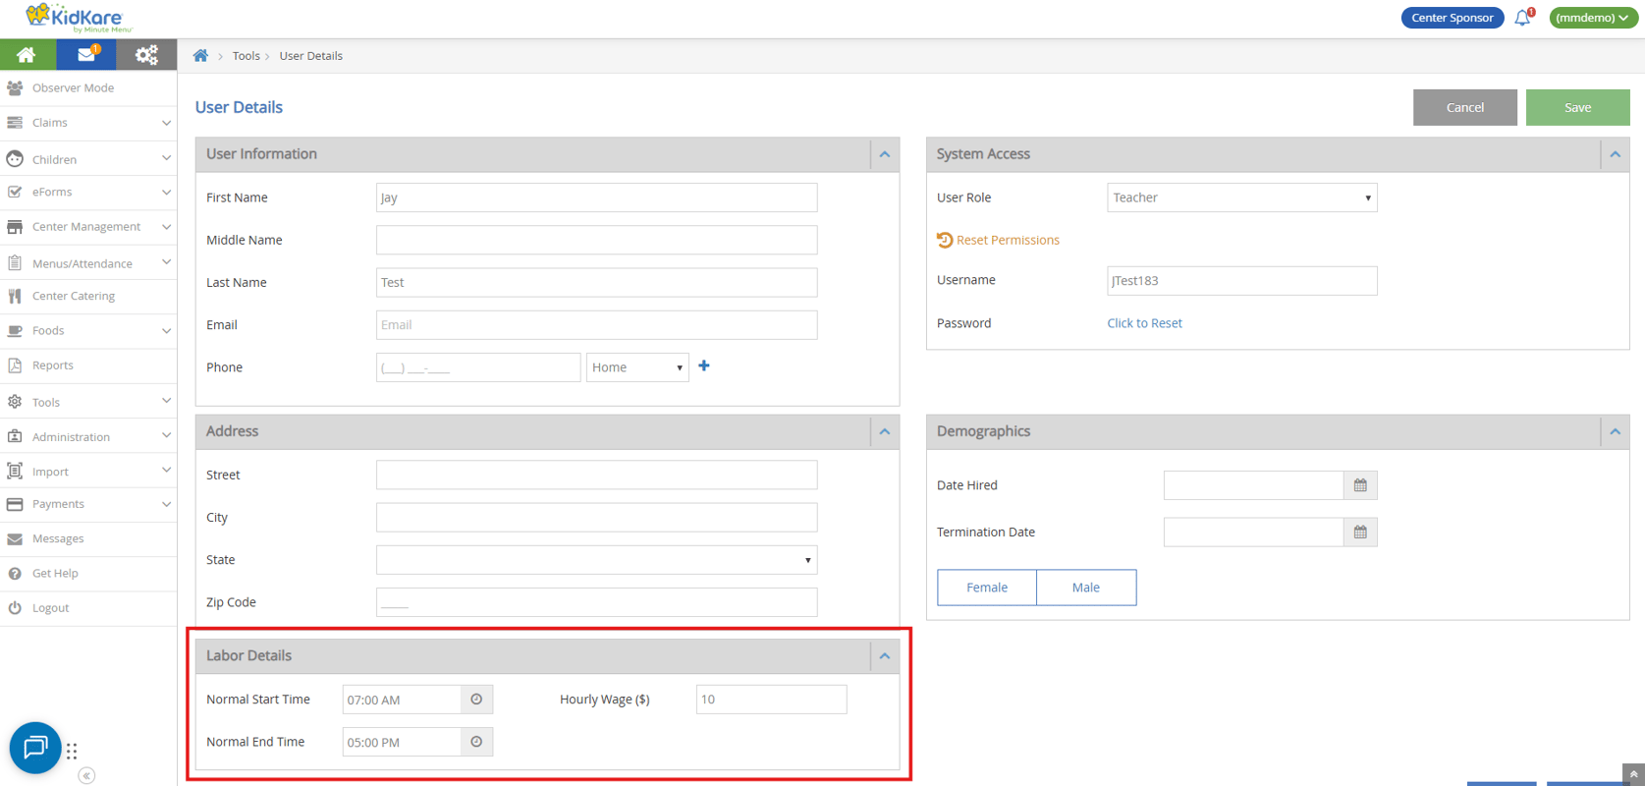Open the (mmdemo) account dropdown
This screenshot has height=786, width=1645.
[1593, 18]
